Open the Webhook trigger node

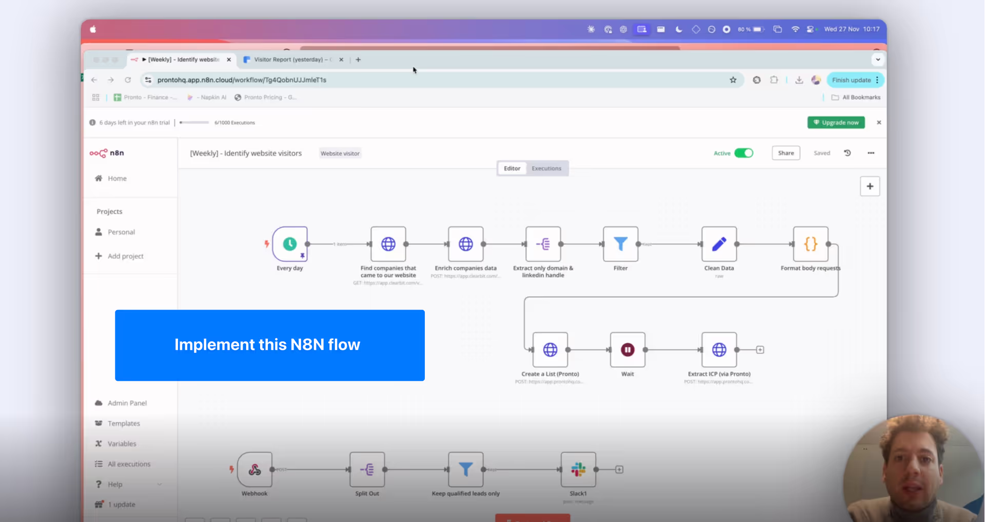point(255,469)
